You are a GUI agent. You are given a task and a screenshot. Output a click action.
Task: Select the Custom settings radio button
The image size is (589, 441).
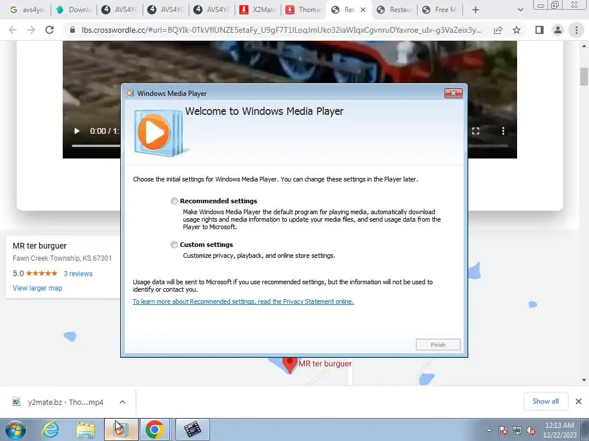point(174,245)
